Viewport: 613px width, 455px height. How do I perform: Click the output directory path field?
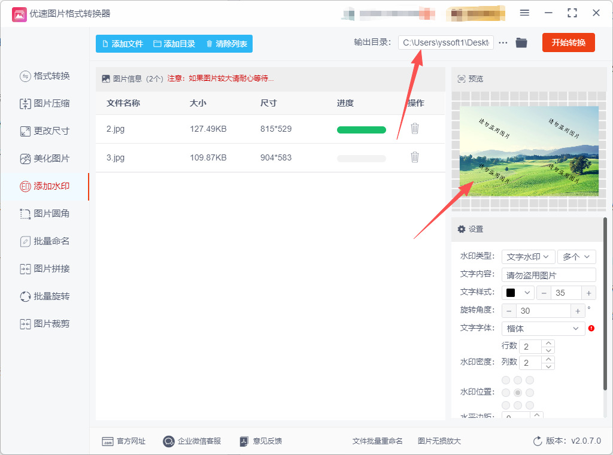coord(445,43)
